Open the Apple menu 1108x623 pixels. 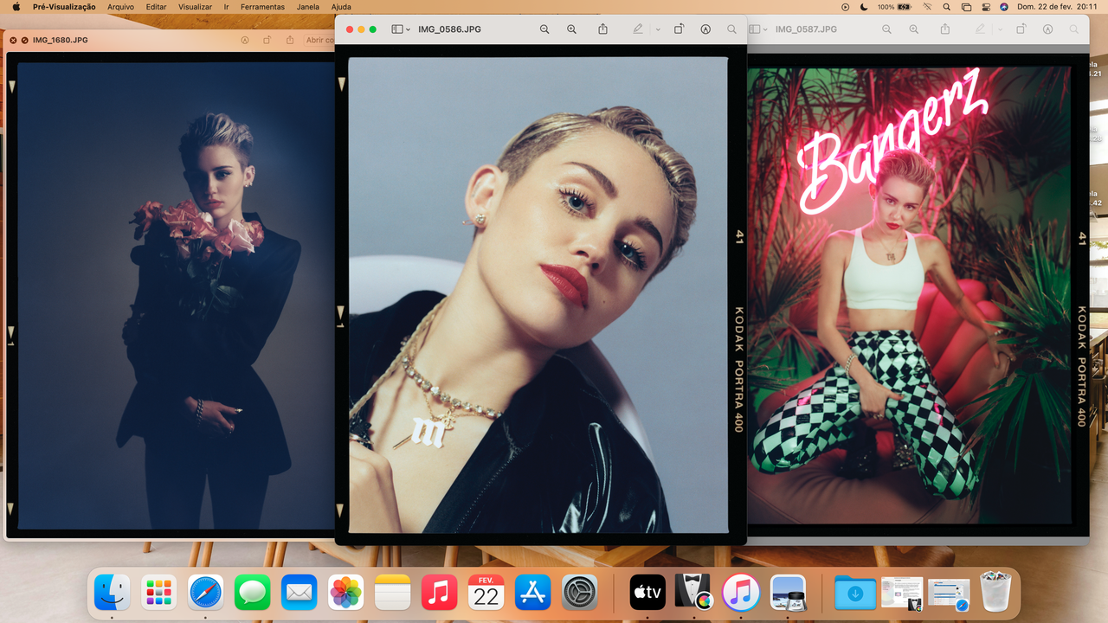click(x=16, y=7)
